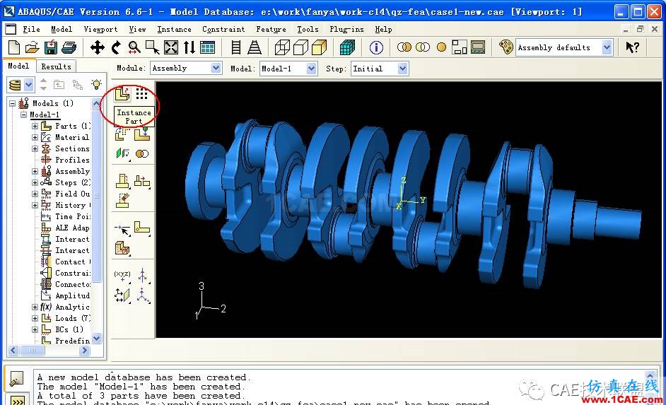Open a model database file

coord(33,47)
